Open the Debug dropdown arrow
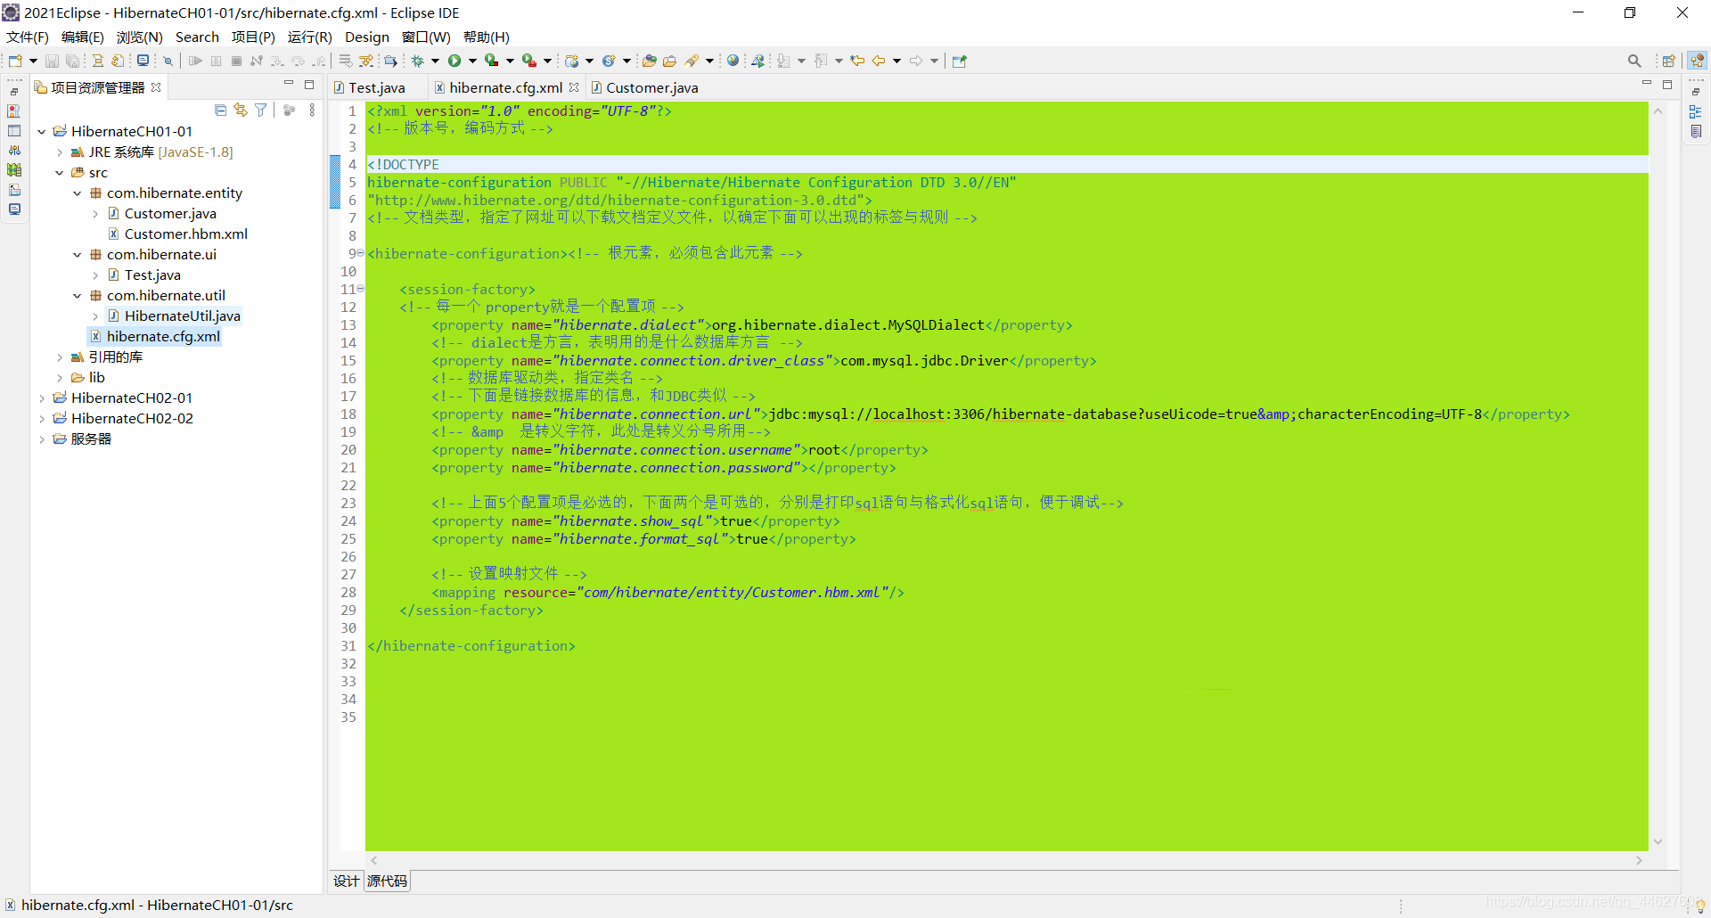Viewport: 1711px width, 918px height. click(435, 61)
